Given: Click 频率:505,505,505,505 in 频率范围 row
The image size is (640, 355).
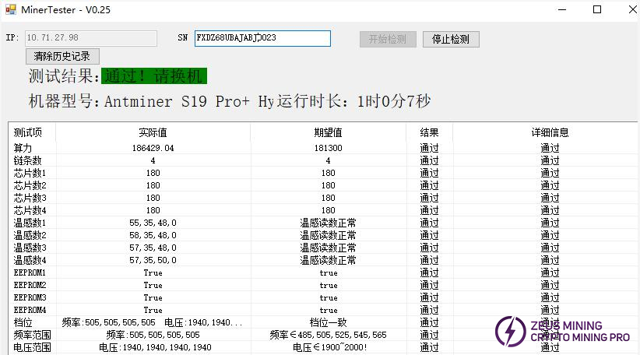Looking at the screenshot, I should tap(153, 335).
